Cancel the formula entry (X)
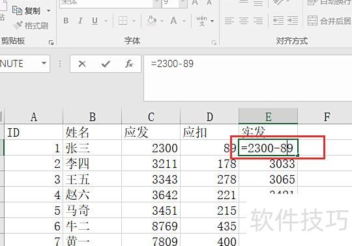Viewport: 352px width, 246px height. pos(82,64)
